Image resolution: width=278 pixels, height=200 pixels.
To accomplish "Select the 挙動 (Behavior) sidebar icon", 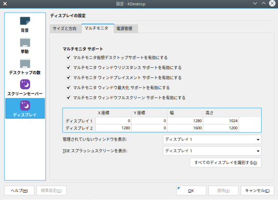I will (x=25, y=42).
